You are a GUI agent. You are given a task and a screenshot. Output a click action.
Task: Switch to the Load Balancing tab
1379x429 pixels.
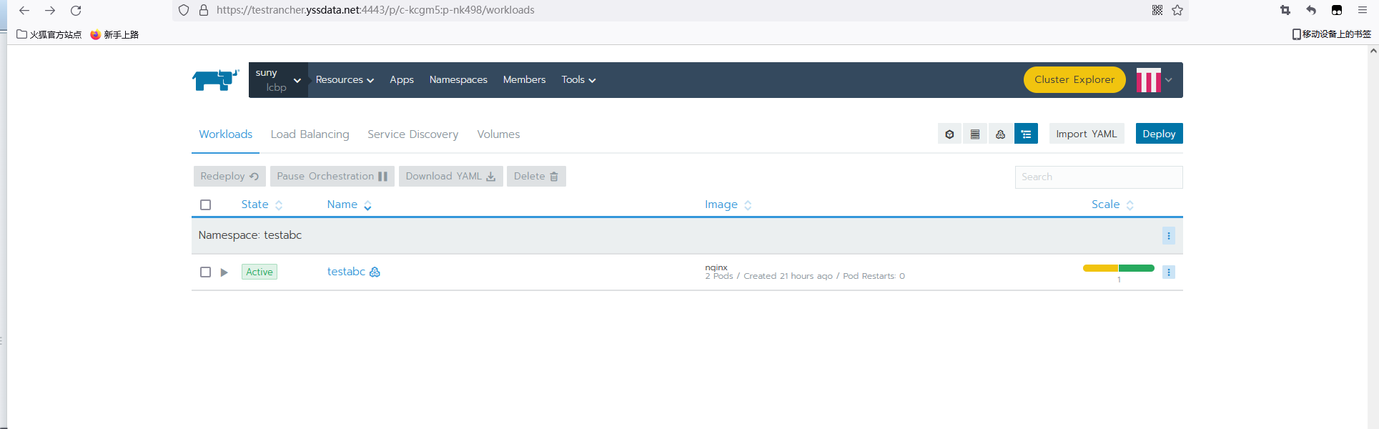pos(310,134)
